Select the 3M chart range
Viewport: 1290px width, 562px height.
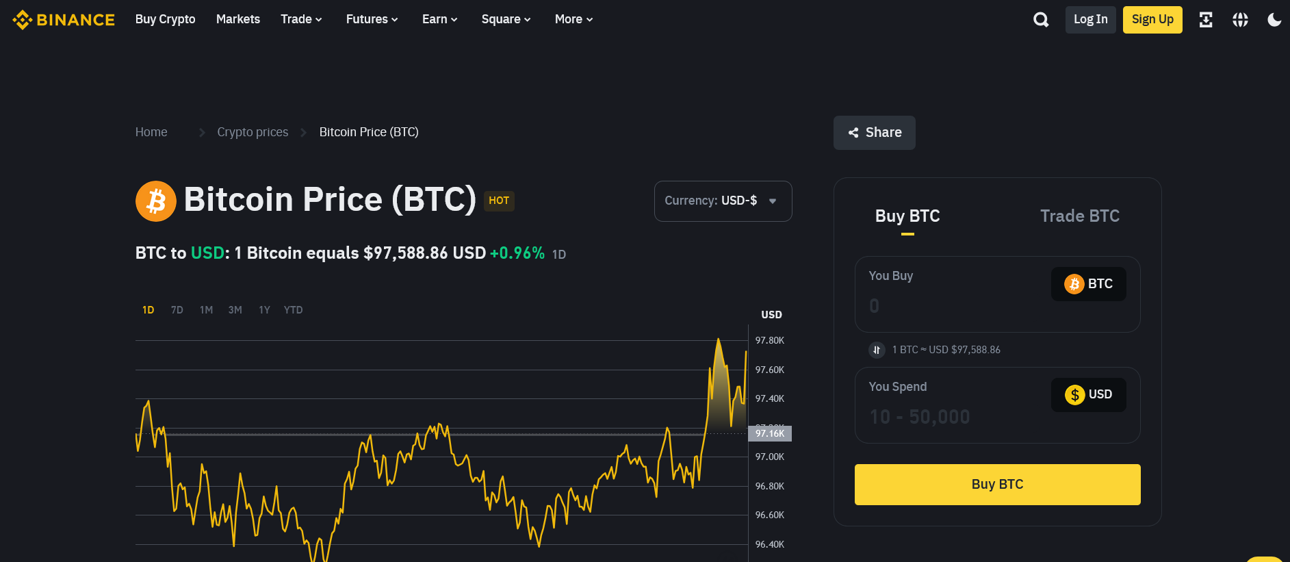pos(235,310)
